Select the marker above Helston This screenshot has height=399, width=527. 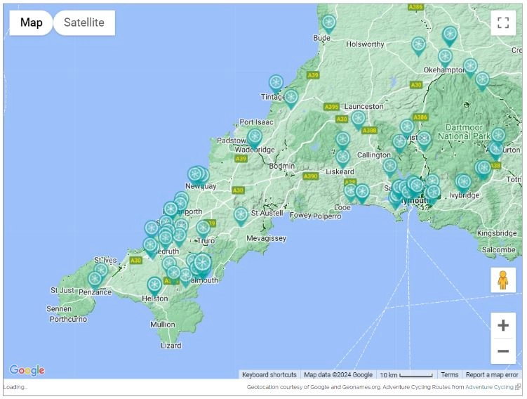(154, 286)
